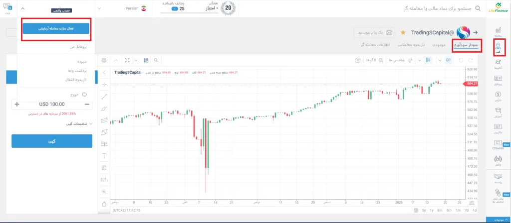The image size is (511, 223).
Task: Toggle the drawing lock padlock icon
Action: [x=104, y=204]
